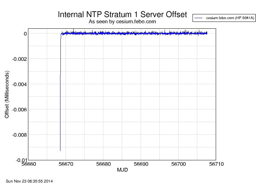Pick the 56680 x-axis tick label

click(x=103, y=164)
